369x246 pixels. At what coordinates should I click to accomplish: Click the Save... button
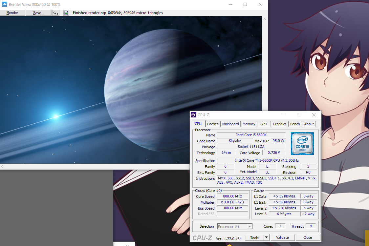tap(38, 13)
